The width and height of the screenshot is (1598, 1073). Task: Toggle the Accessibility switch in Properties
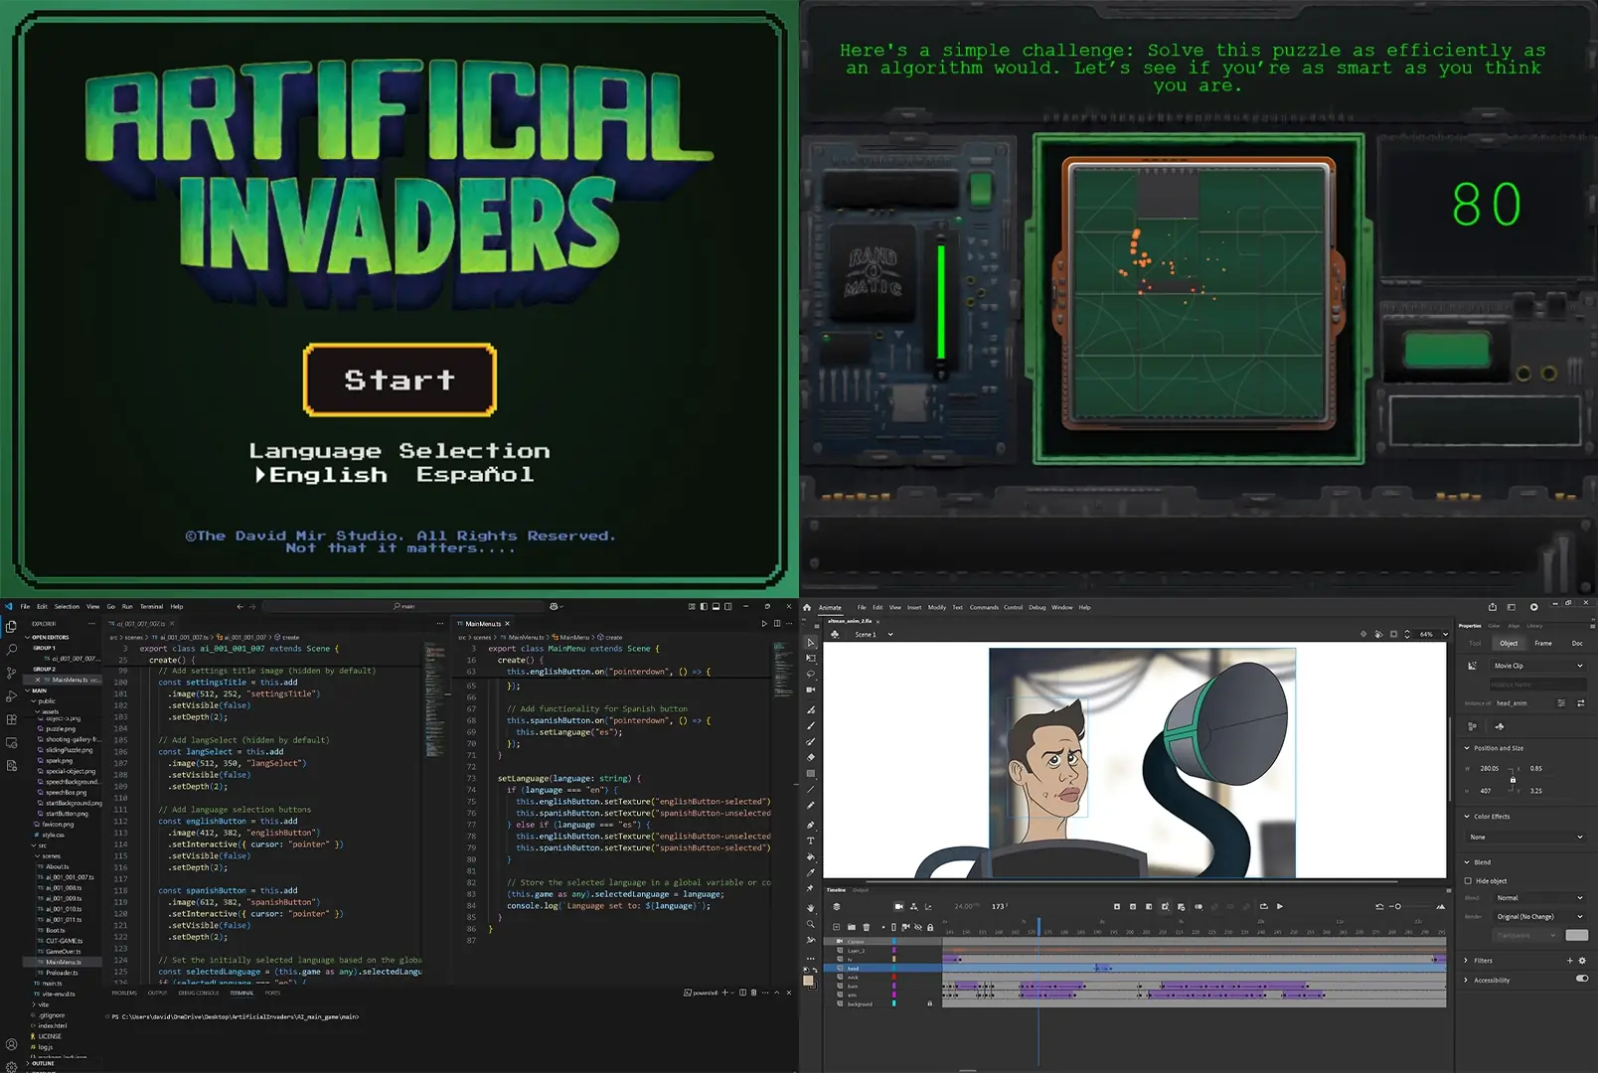pyautogui.click(x=1582, y=979)
